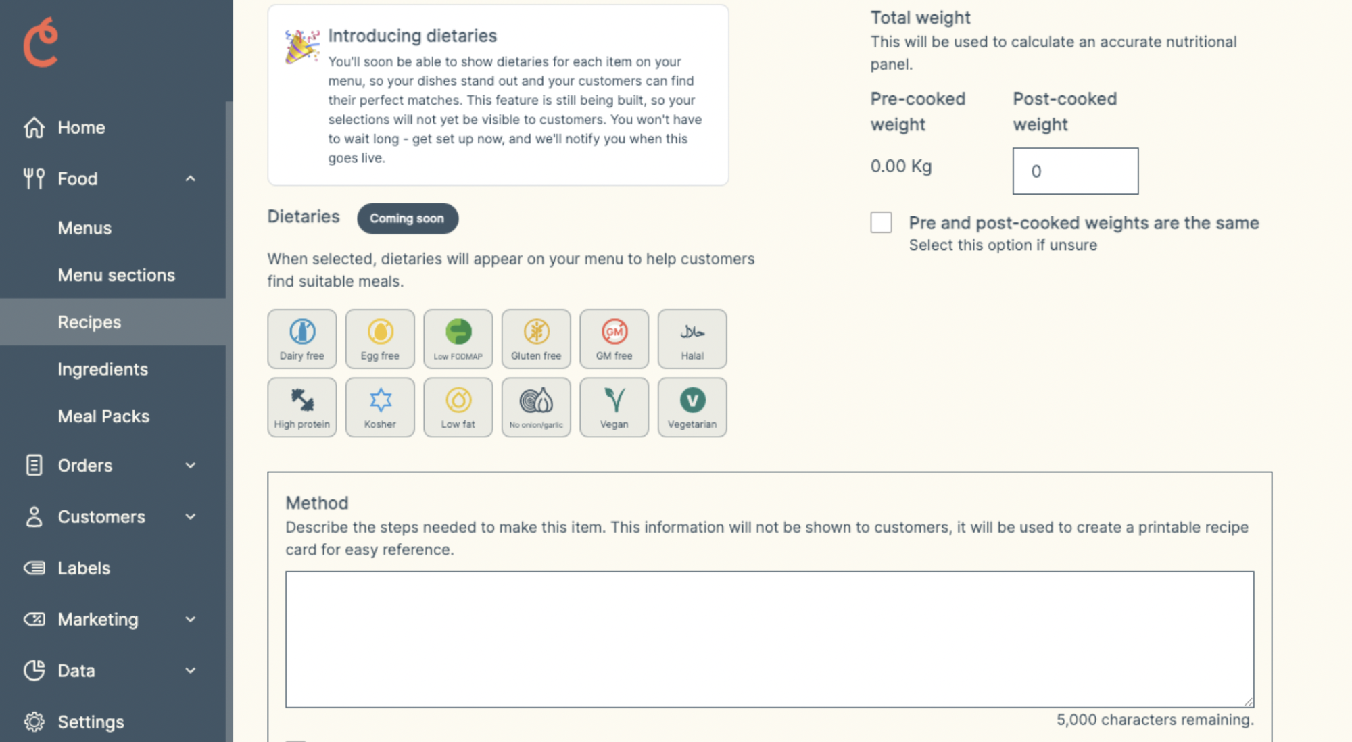
Task: Select the Gluten free dietary icon
Action: point(535,338)
